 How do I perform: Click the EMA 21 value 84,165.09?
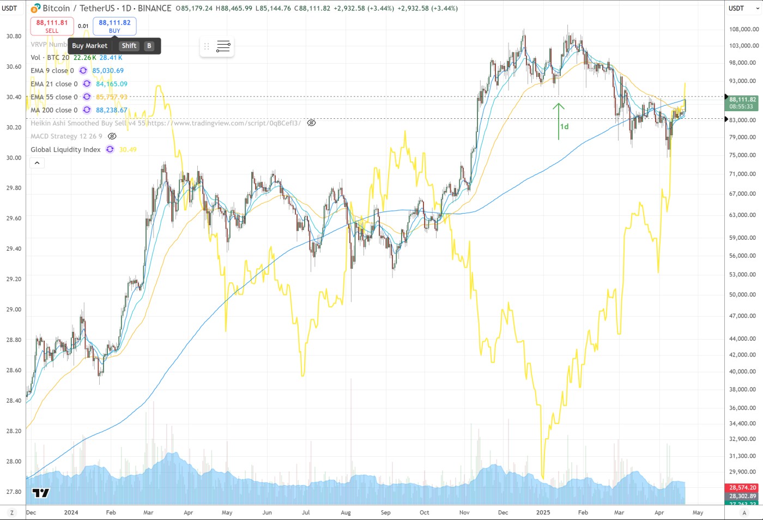[112, 84]
